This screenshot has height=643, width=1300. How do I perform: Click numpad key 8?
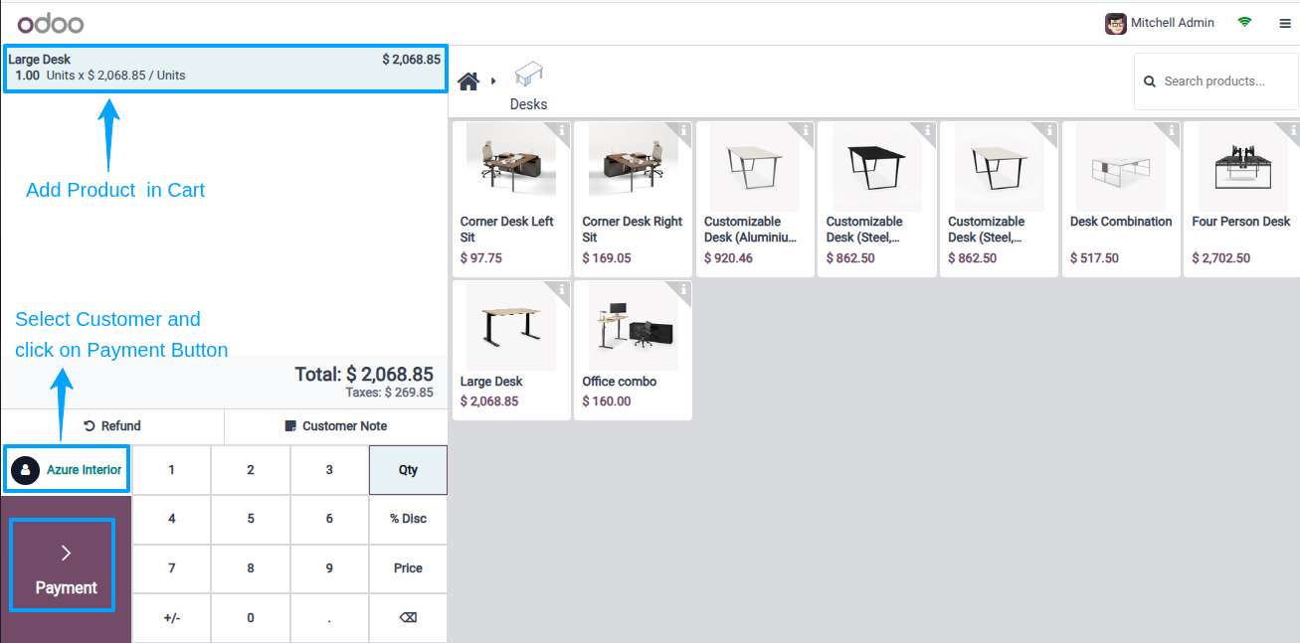[x=251, y=568]
